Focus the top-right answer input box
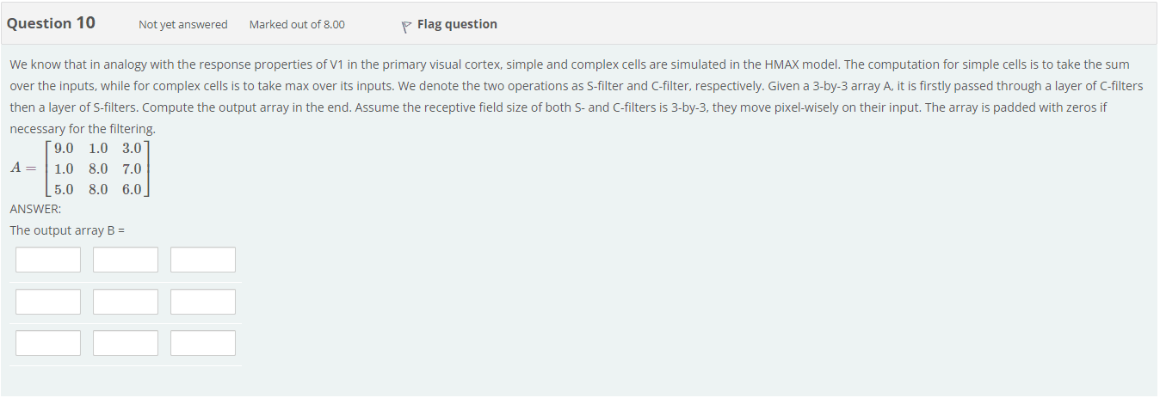Viewport: 1160px width, 398px height. [203, 260]
